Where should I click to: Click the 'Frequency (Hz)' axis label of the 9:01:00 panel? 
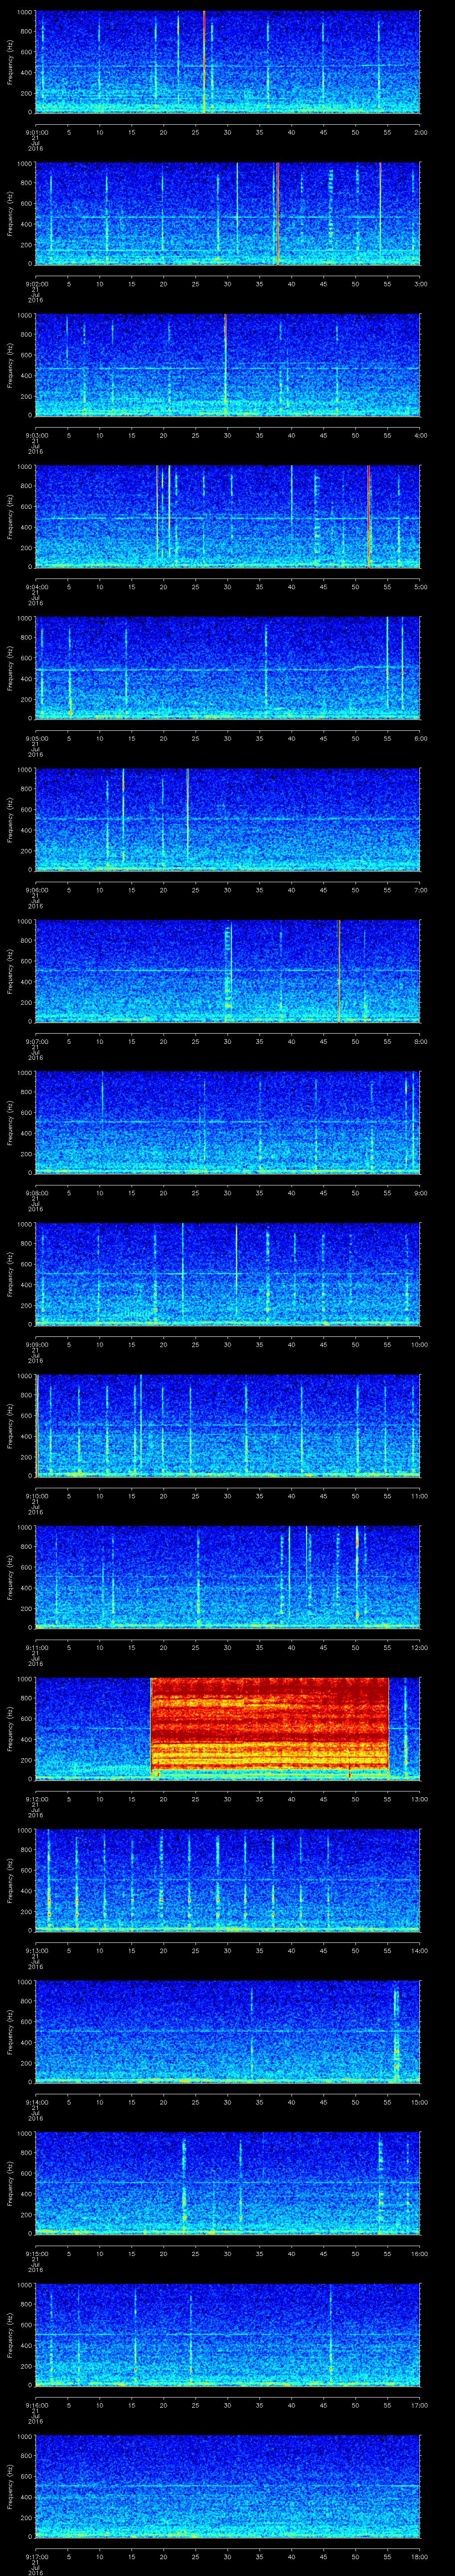pos(10,62)
